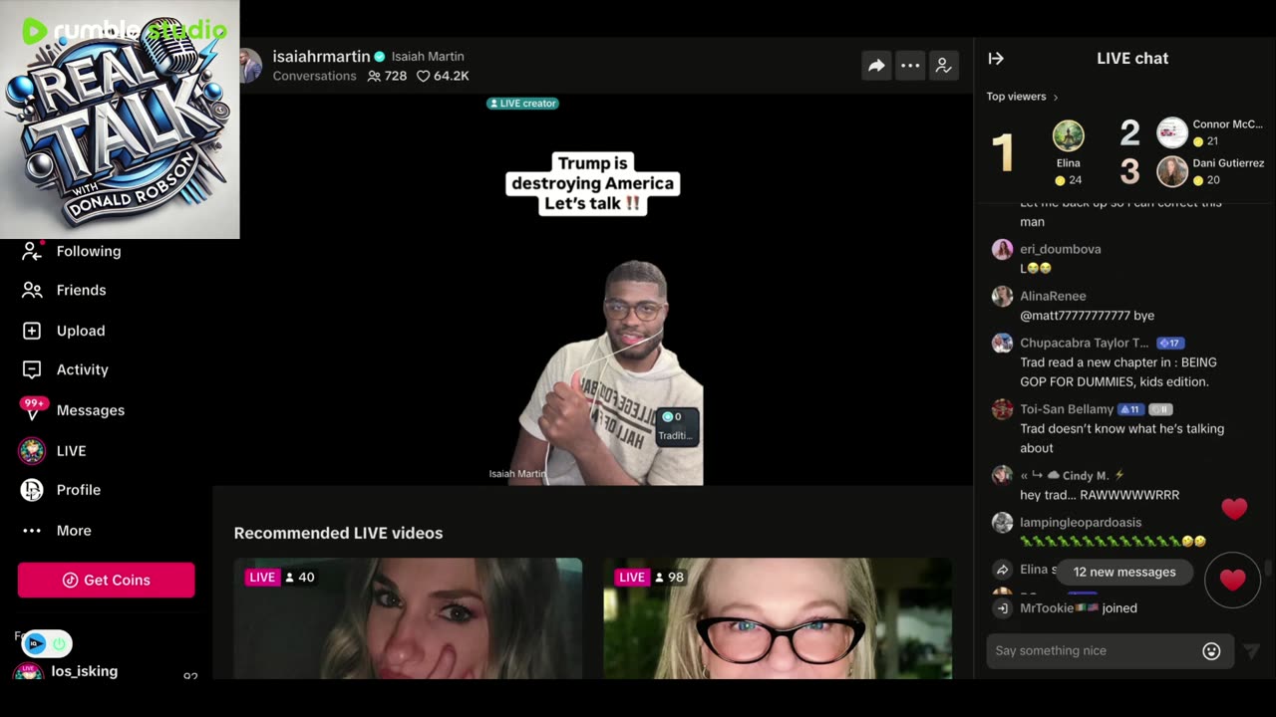Click the LIVE creator badge
Image resolution: width=1276 pixels, height=717 pixels.
point(522,104)
